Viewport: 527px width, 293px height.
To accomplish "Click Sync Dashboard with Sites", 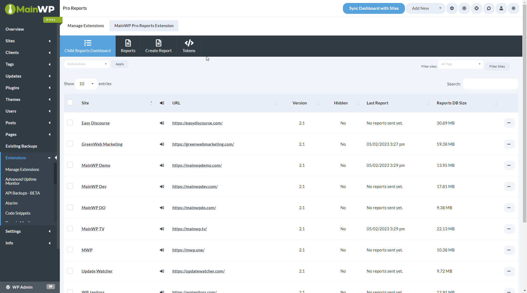I will (x=374, y=8).
